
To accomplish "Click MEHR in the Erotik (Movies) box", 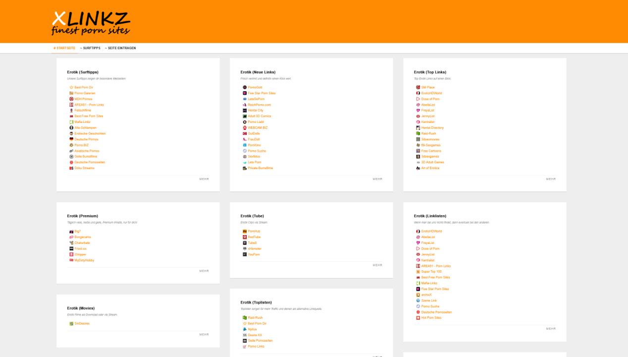I will pos(204,335).
